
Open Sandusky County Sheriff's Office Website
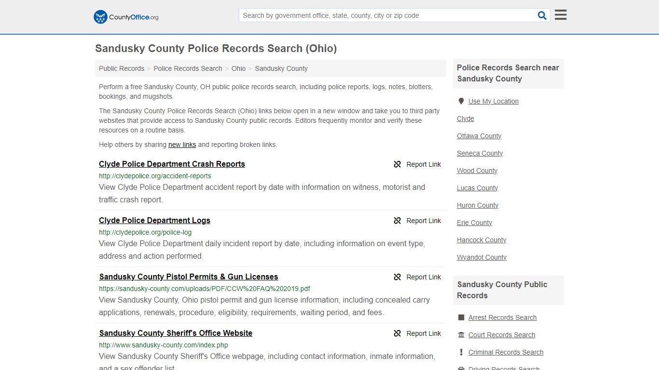176,333
